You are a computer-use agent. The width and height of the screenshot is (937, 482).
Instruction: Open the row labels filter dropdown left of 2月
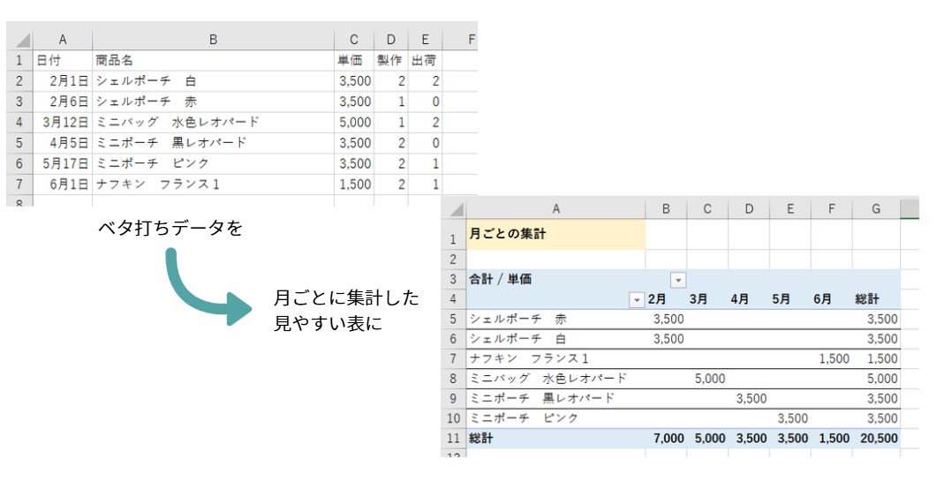click(x=637, y=299)
